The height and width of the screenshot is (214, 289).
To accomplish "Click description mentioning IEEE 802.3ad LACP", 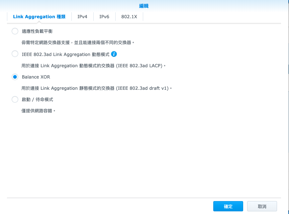I will (94, 66).
